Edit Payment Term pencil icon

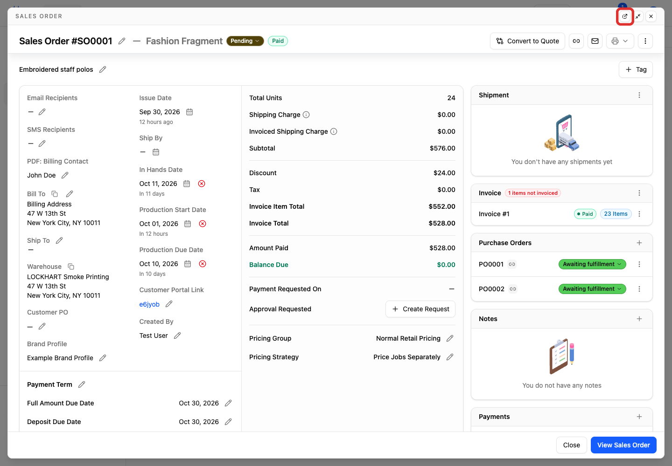tap(82, 384)
